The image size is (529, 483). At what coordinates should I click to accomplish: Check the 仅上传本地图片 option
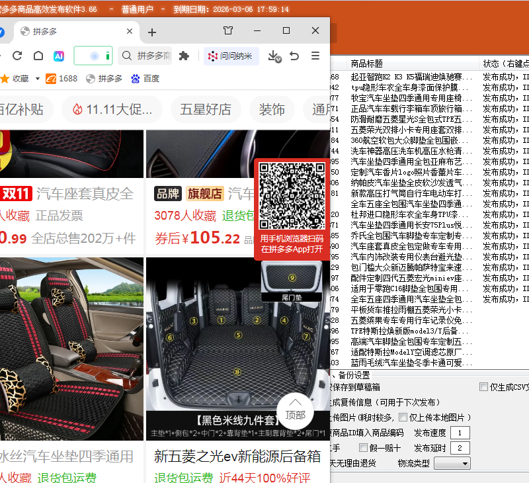[403, 417]
